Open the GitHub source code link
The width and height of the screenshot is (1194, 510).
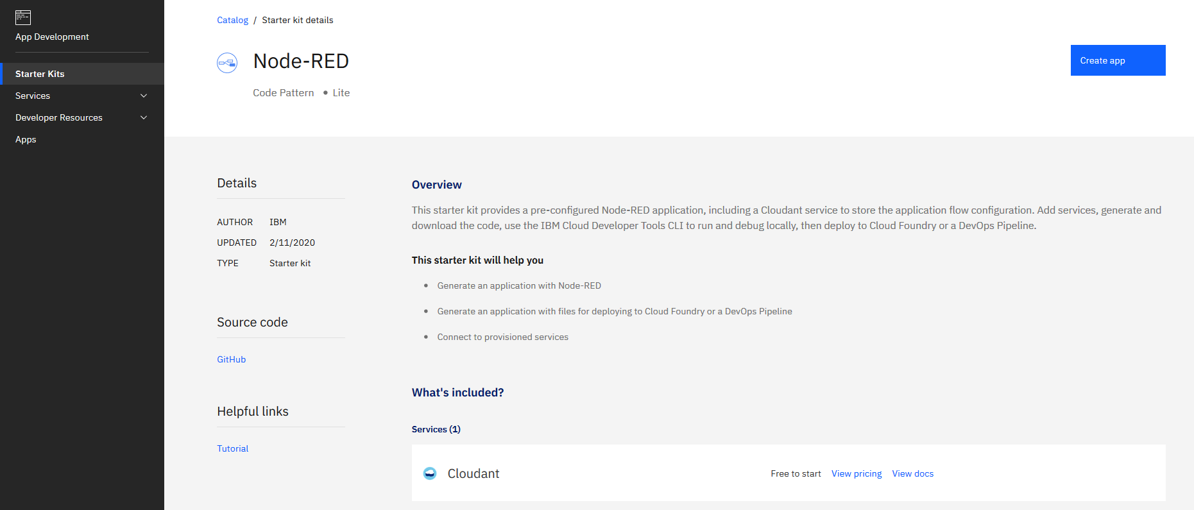(x=231, y=359)
